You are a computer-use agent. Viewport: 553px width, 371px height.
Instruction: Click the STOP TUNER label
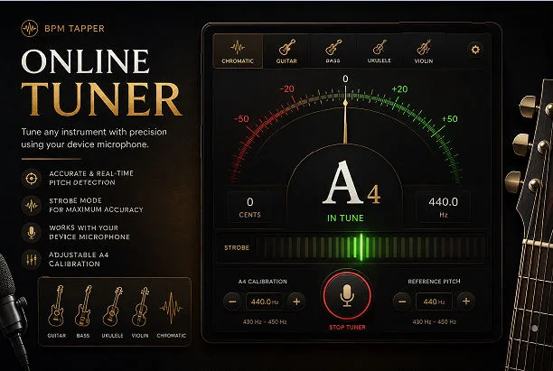click(347, 327)
